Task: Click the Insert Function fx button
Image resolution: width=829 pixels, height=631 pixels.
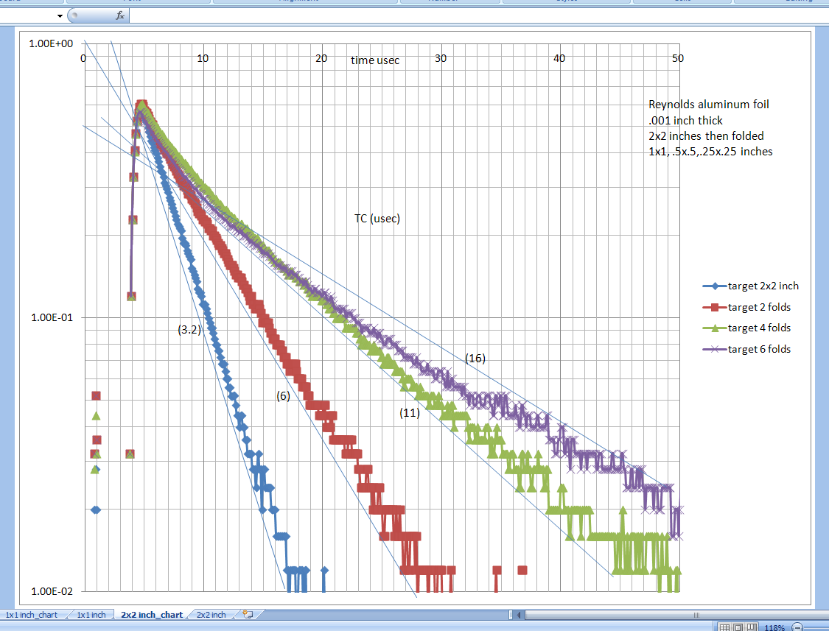Action: 120,15
